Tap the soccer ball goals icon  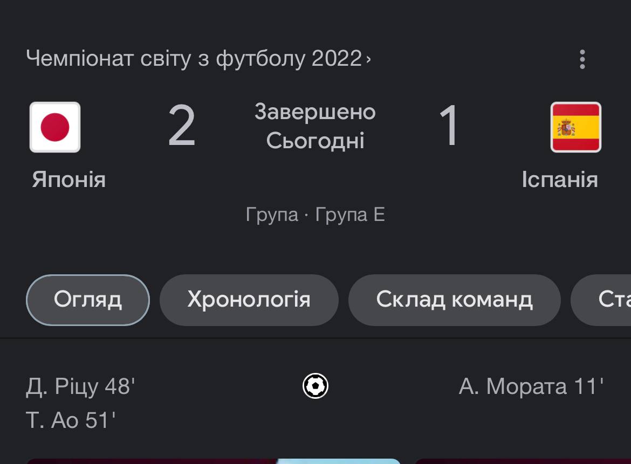315,386
